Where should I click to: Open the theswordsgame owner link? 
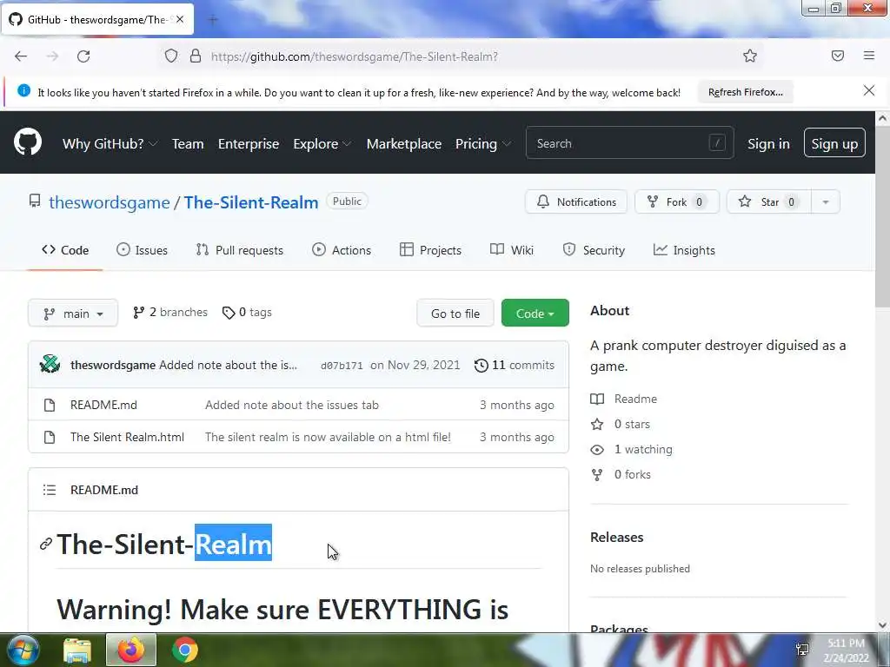coord(109,202)
